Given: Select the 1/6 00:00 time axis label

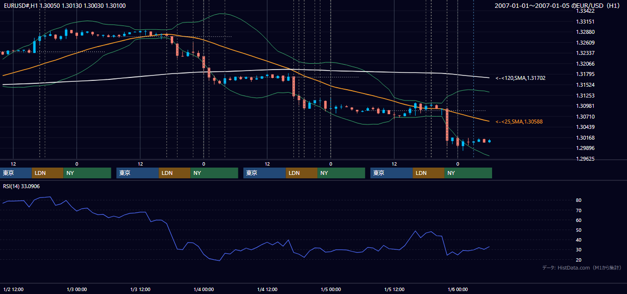Looking at the screenshot, I should click(458, 289).
